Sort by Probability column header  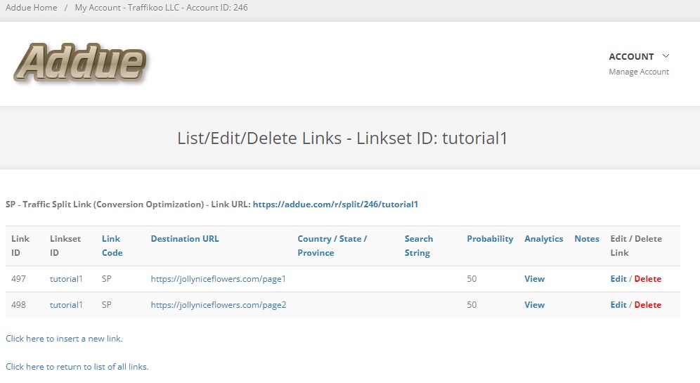click(x=490, y=239)
